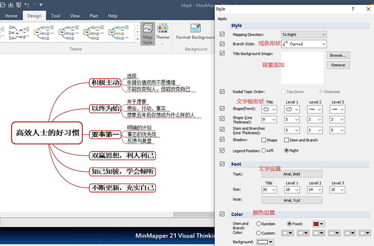
Task: Enable Stem and Branch shadow checkbox
Action: pos(286,140)
